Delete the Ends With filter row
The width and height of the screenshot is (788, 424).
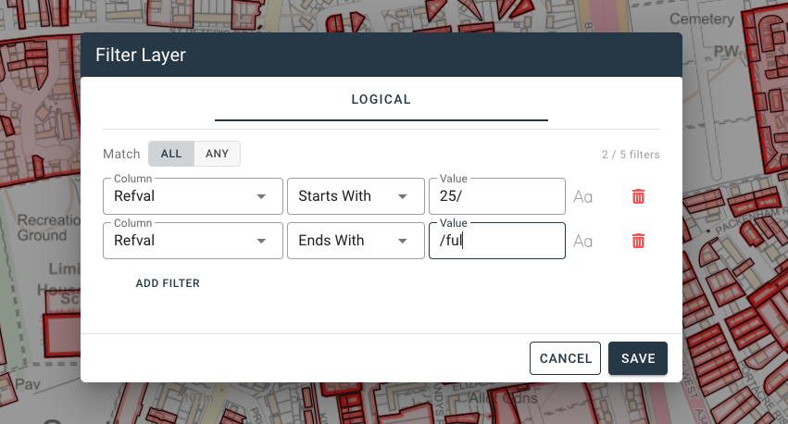(x=638, y=241)
